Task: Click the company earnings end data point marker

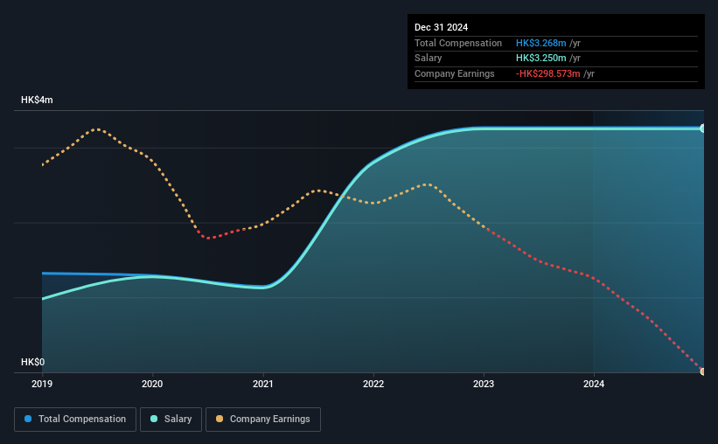Action: pyautogui.click(x=702, y=371)
